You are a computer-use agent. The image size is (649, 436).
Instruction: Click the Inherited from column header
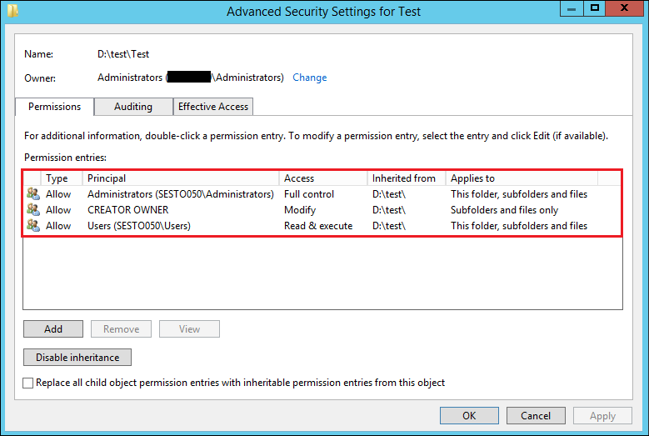[x=407, y=178]
